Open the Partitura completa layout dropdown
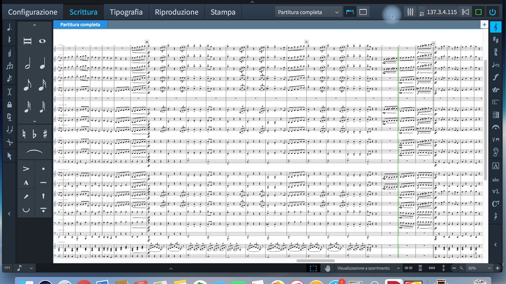506x284 pixels. (308, 12)
